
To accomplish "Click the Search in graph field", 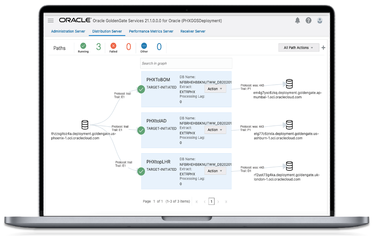I will 186,63.
